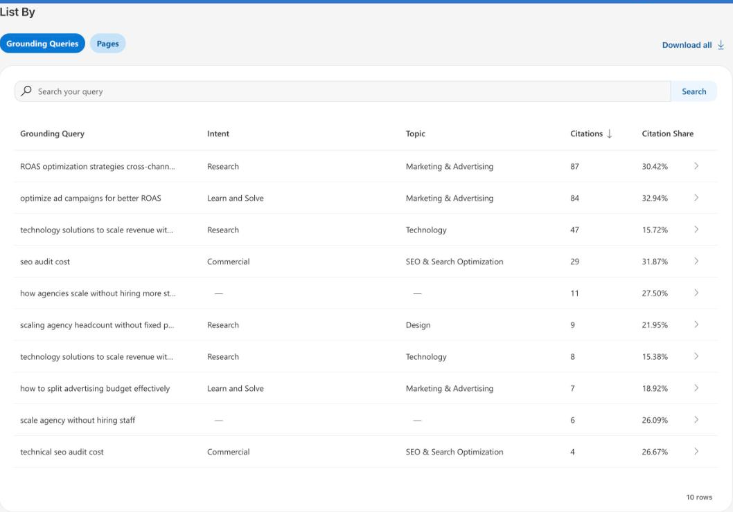Image resolution: width=733 pixels, height=512 pixels.
Task: Click the 29 citations count
Action: 574,262
